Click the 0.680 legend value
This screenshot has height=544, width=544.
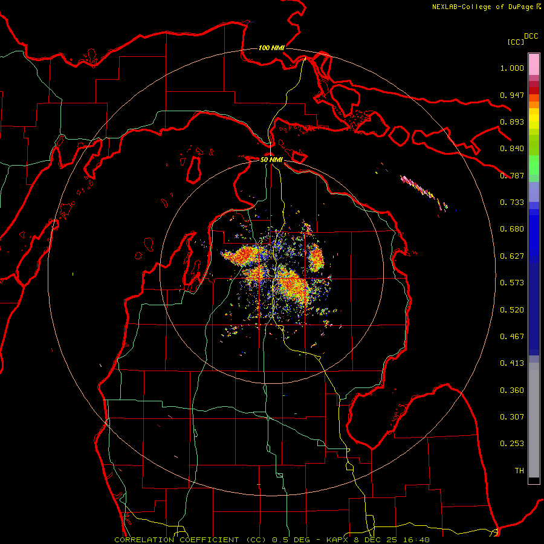coord(512,229)
